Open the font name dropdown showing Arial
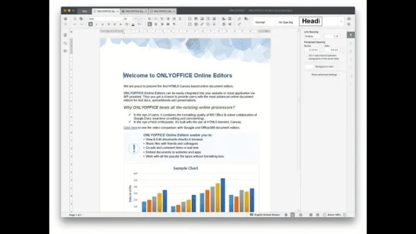 click(x=105, y=19)
